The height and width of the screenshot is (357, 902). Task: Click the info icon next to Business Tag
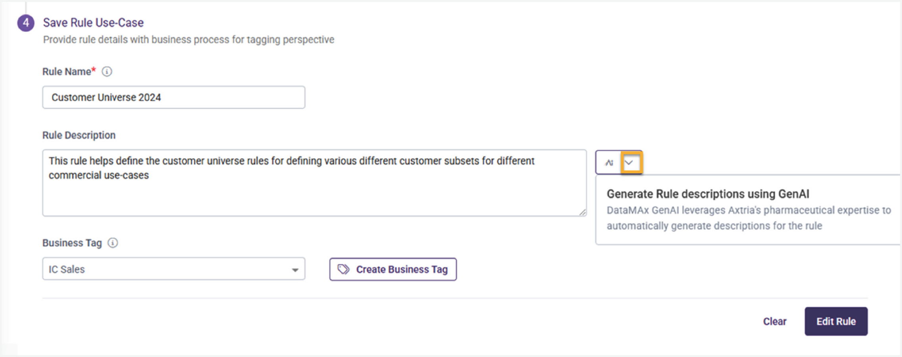pos(113,243)
